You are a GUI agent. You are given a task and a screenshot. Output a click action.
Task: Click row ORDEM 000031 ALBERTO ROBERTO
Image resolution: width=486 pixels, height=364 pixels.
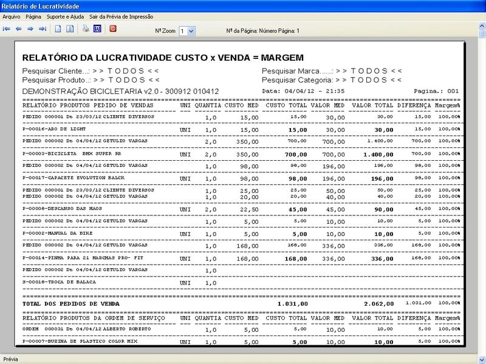(241, 329)
